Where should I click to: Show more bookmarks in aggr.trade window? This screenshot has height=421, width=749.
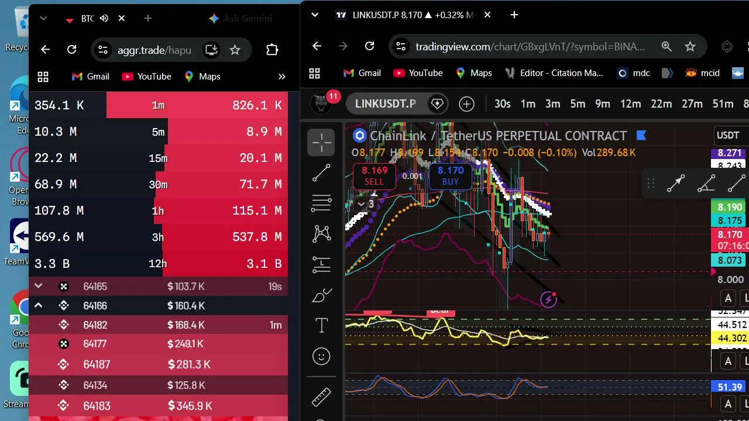click(281, 77)
